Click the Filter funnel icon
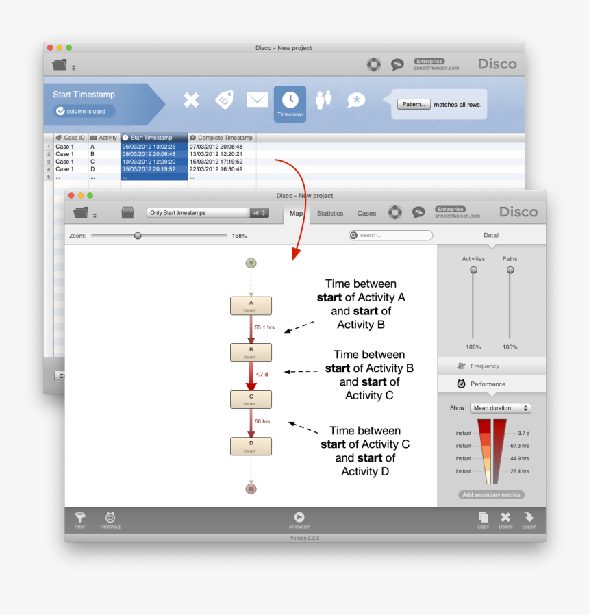589x615 pixels. click(x=80, y=520)
